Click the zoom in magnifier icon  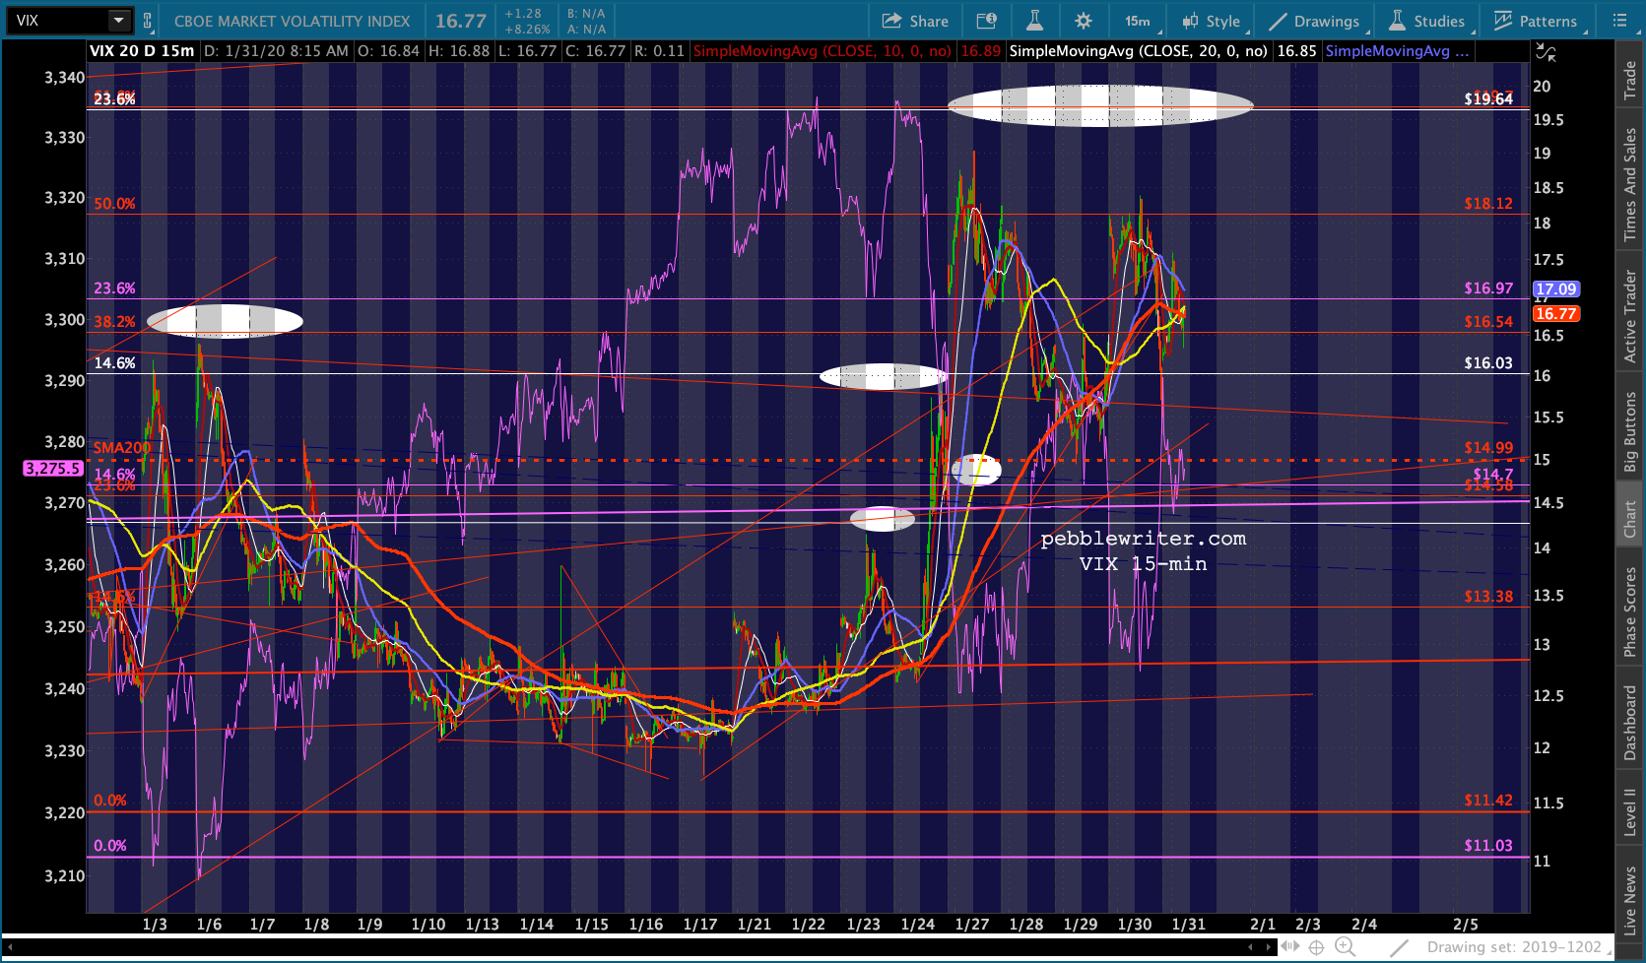pos(1345,947)
